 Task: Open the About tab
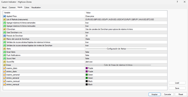[x=4, y=8]
